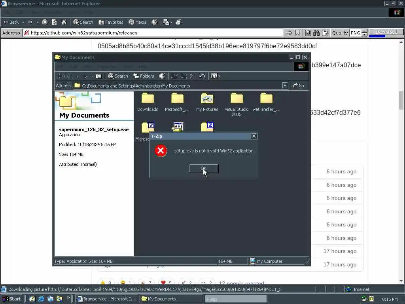Click the Up folder icon in My Documents
This screenshot has width=405, height=304.
[98, 76]
